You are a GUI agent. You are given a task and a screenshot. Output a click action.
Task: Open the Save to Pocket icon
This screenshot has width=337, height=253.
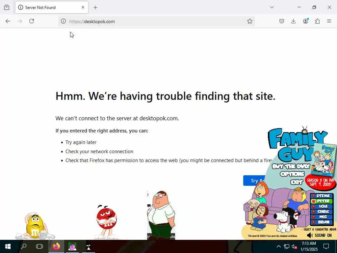pyautogui.click(x=282, y=21)
